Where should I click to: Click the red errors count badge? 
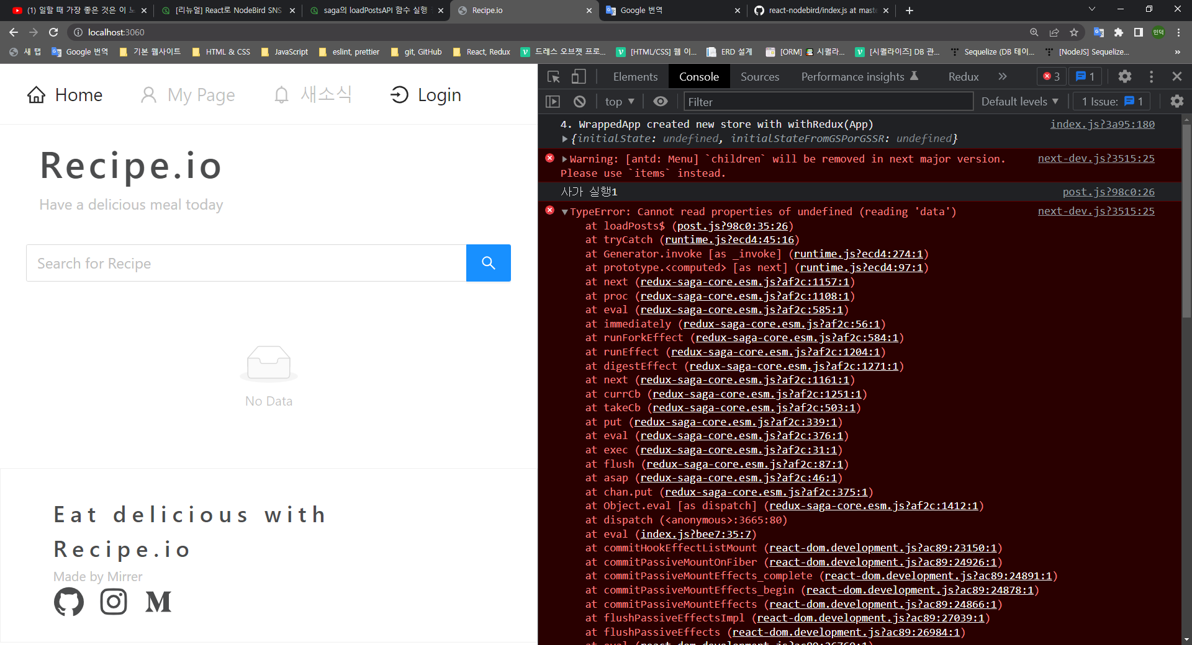[1052, 76]
